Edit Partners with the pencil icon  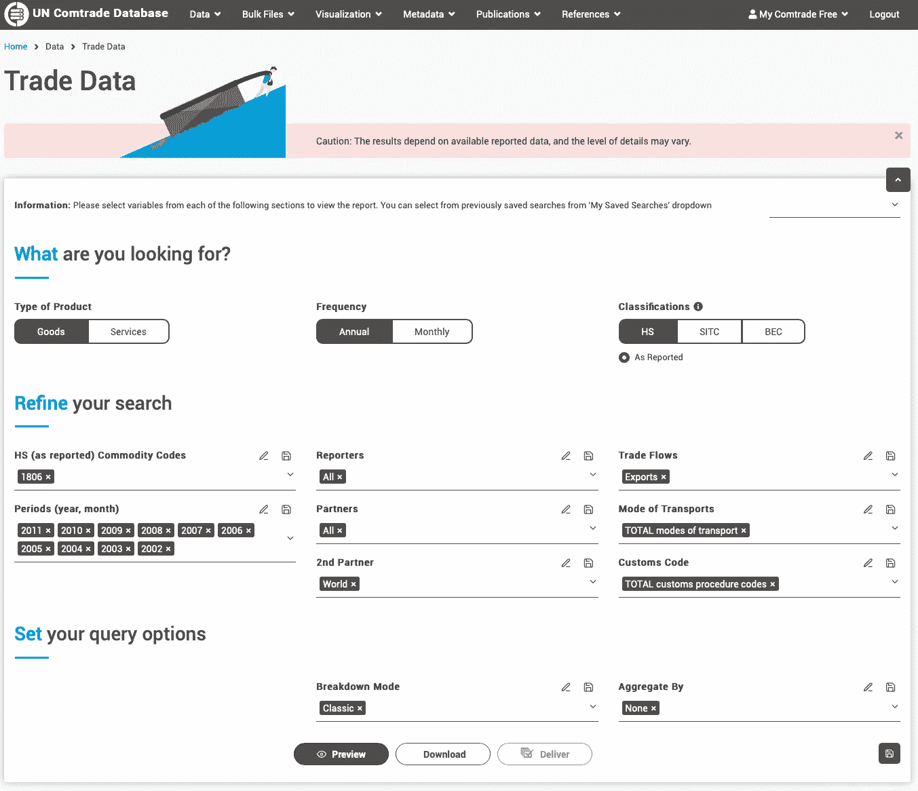566,509
